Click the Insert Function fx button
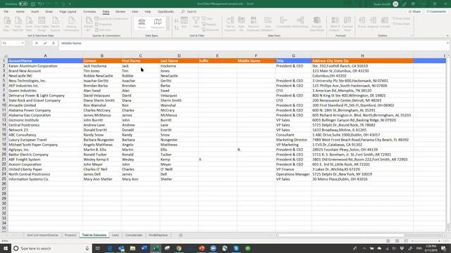The width and height of the screenshot is (451, 253). (x=54, y=43)
